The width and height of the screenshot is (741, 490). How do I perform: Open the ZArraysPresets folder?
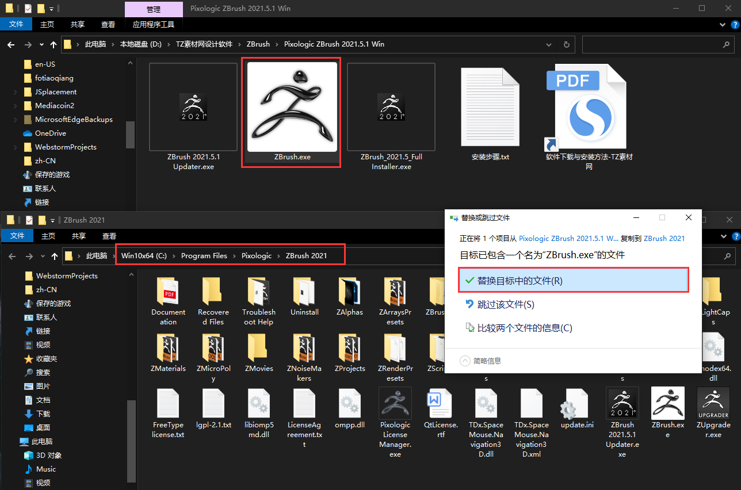coord(395,301)
